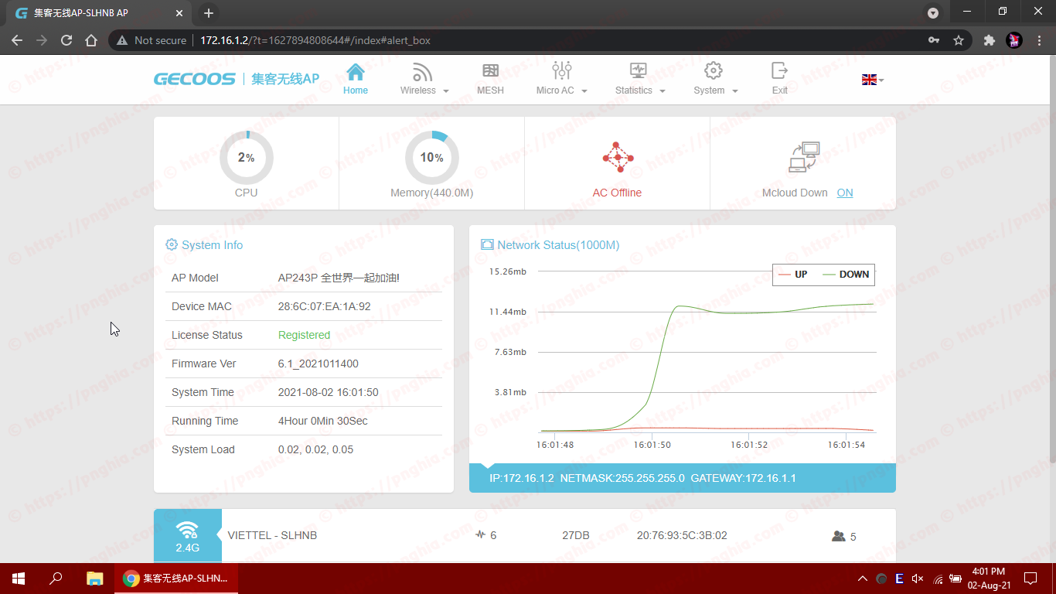The width and height of the screenshot is (1056, 594).
Task: Open File Explorer from taskbar
Action: [94, 579]
